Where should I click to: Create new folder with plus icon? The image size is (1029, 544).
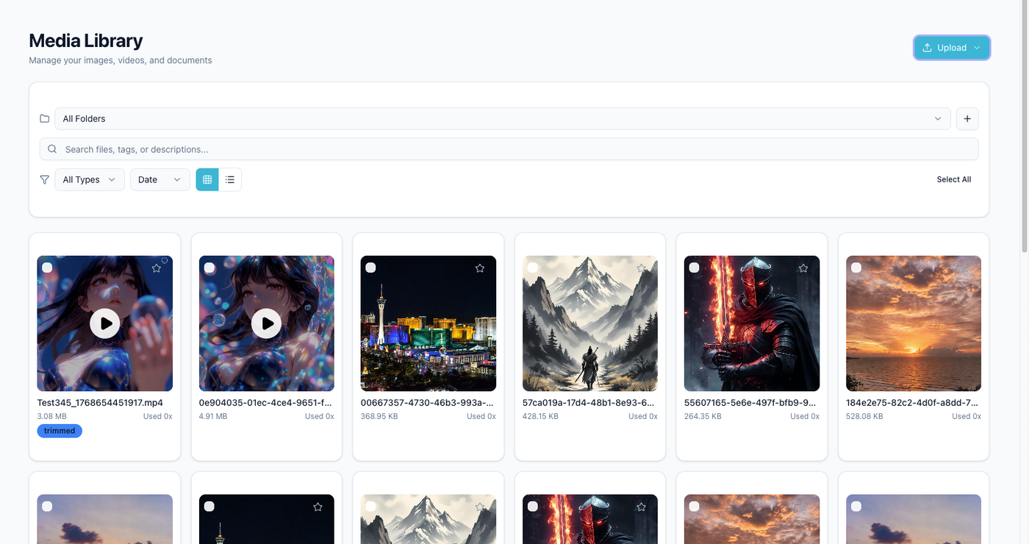tap(967, 118)
